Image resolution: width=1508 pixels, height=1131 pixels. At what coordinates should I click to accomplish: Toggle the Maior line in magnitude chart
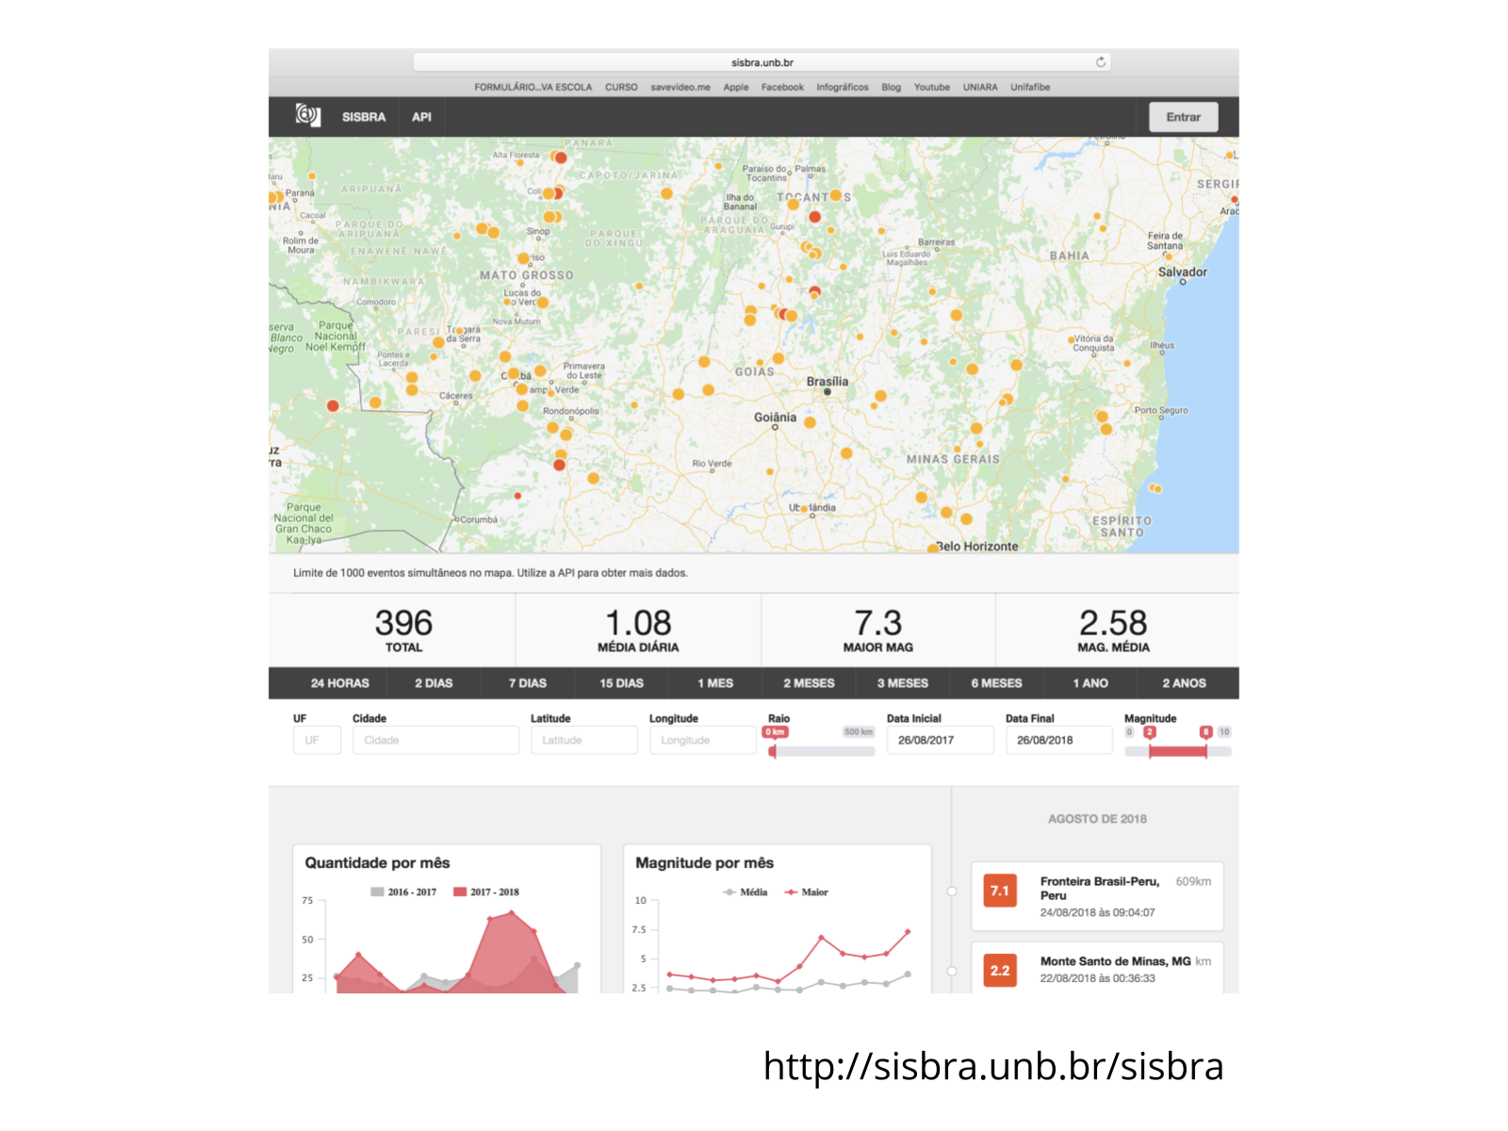pos(807,892)
